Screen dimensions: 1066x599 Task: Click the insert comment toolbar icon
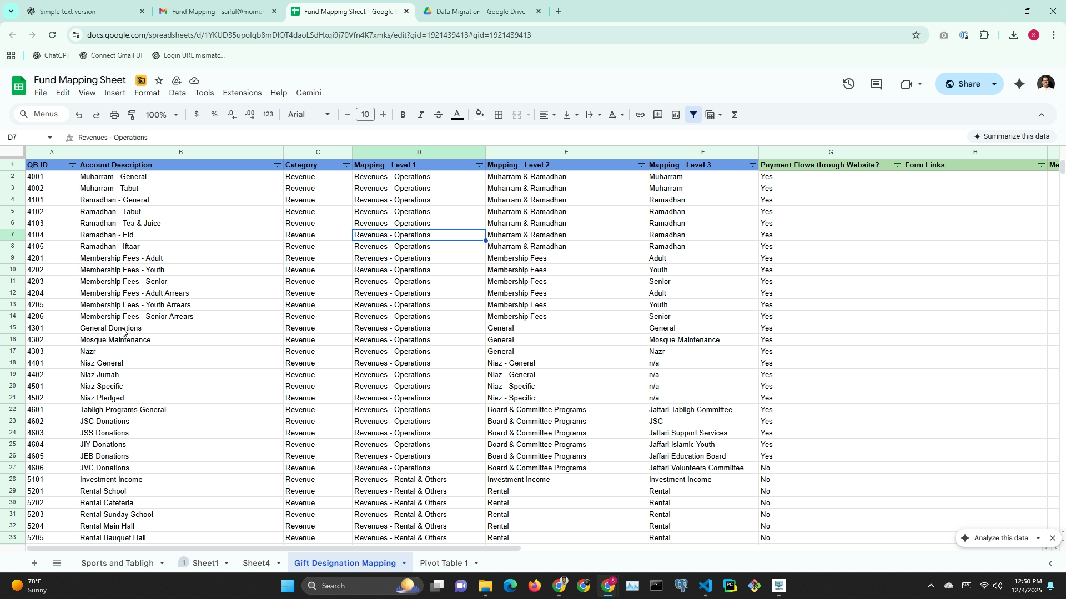click(658, 115)
